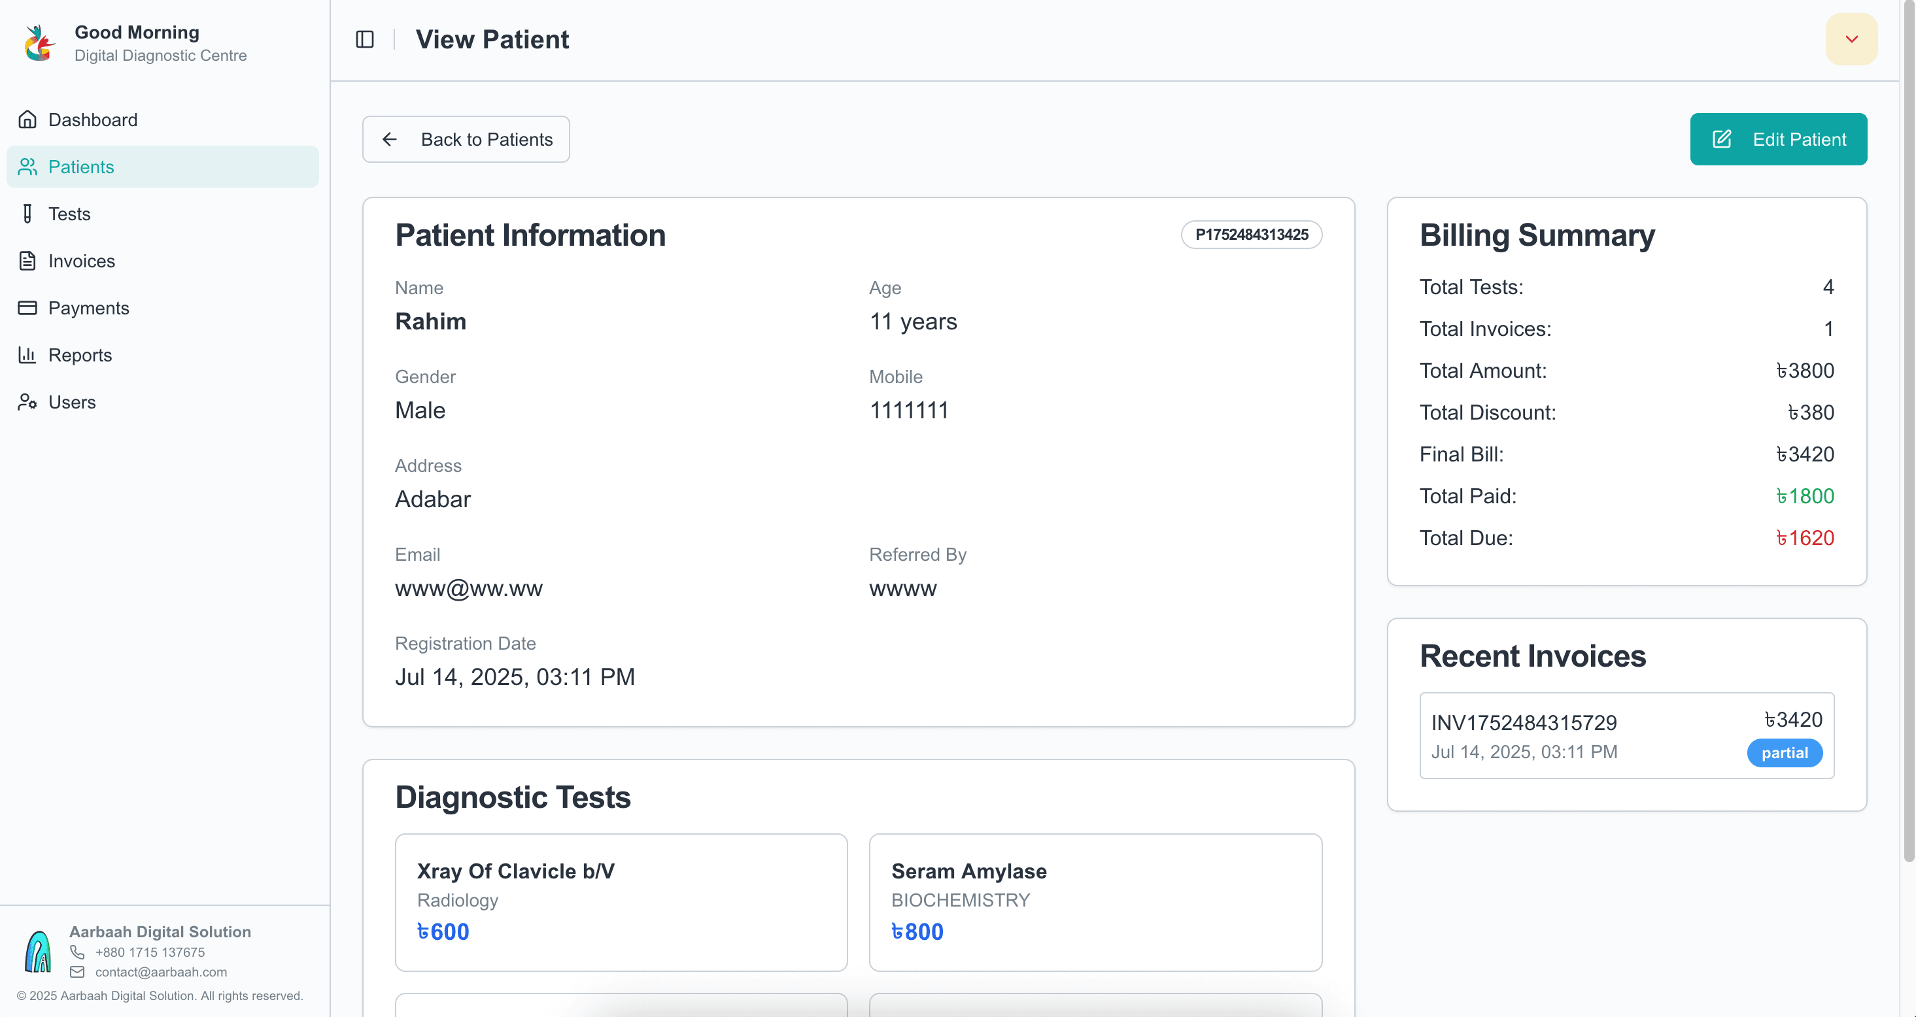Screen dimensions: 1916x1017
Task: Click price ৳600 on Xray card
Action: [443, 931]
